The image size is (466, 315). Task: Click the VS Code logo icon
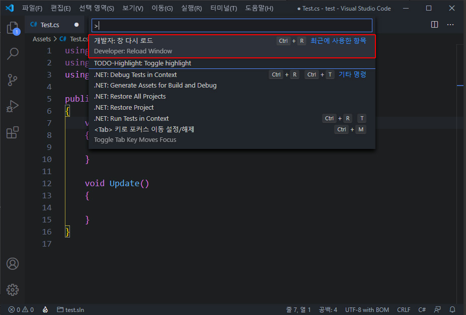[x=10, y=8]
